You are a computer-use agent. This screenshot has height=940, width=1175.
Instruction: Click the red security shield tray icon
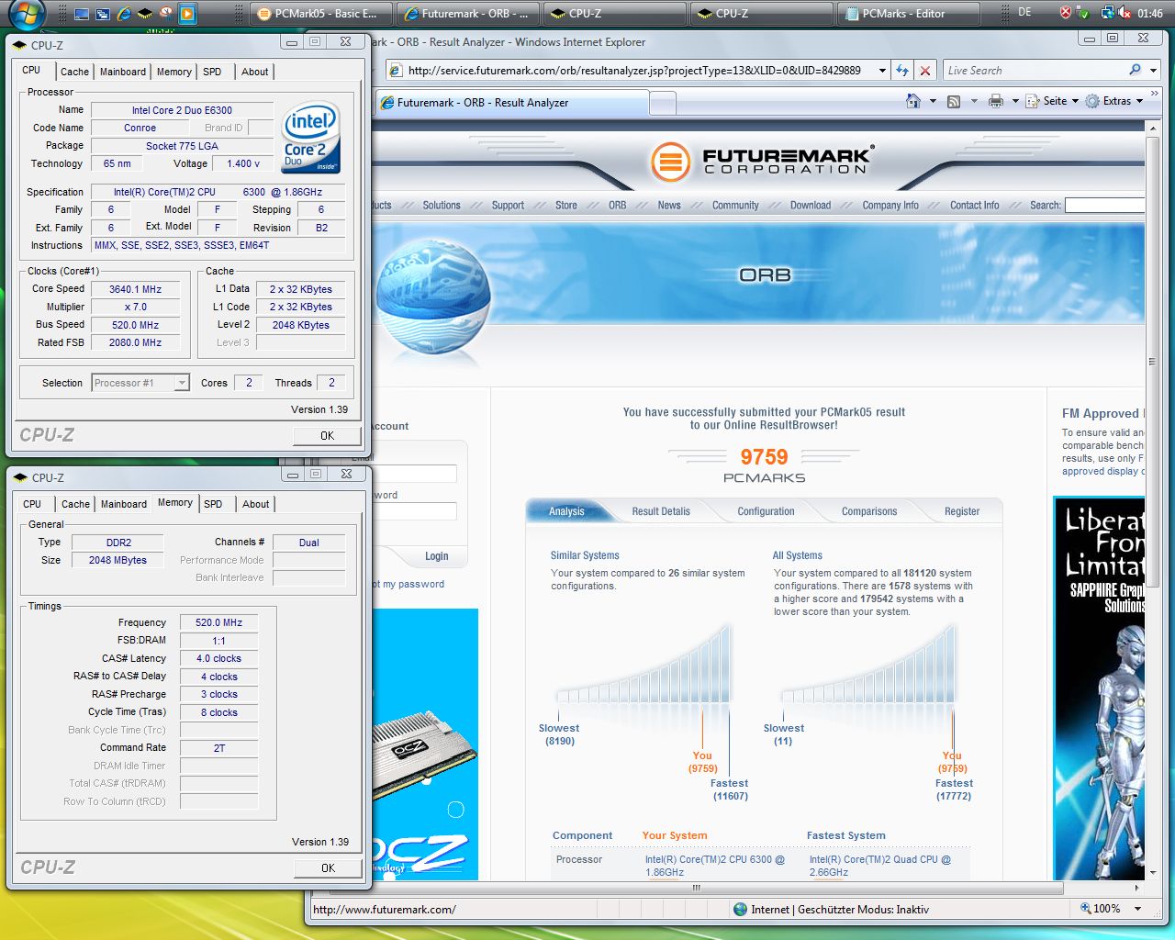pos(1065,13)
